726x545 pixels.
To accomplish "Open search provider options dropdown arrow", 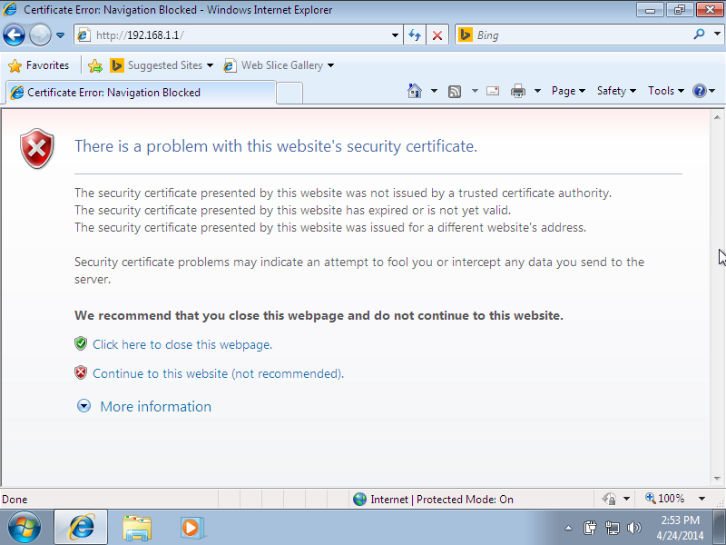I will click(717, 35).
